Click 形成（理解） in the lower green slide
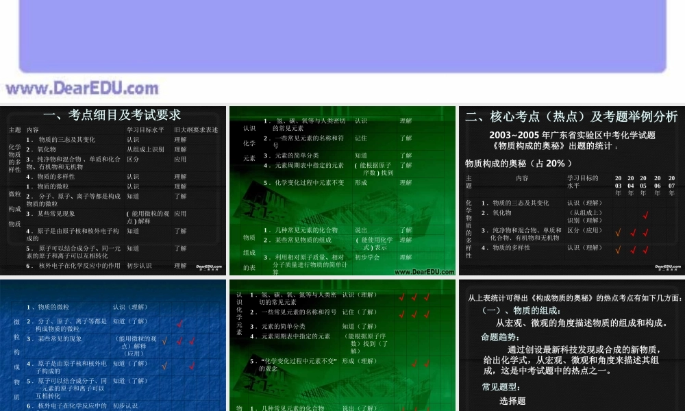Screen dimensions: 685x411 coord(360,361)
